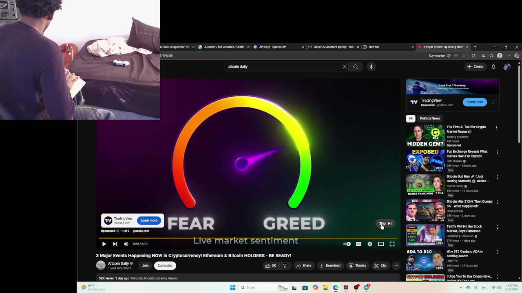
Task: Open File Explorer from taskbar
Action: point(325,287)
